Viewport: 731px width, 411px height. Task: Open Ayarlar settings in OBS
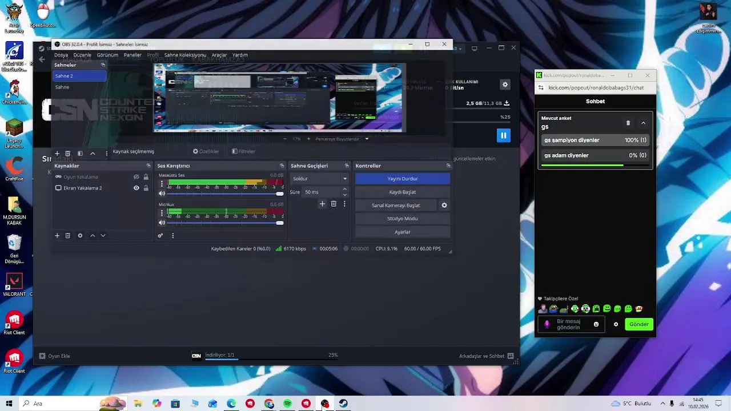pyautogui.click(x=403, y=232)
